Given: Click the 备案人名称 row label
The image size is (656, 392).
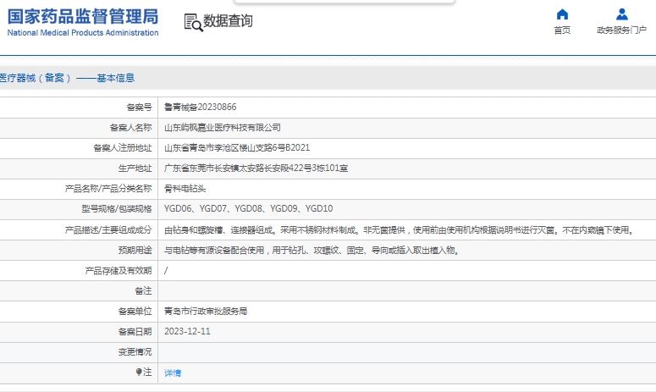Looking at the screenshot, I should pyautogui.click(x=131, y=128).
